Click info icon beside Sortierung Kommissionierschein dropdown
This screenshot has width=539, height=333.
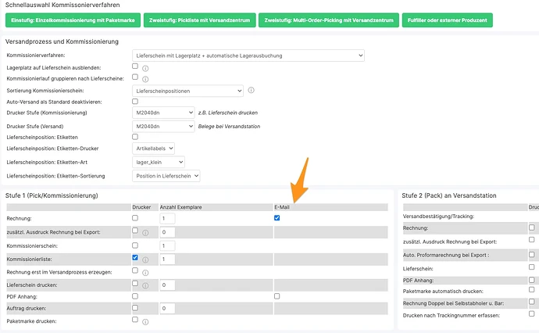[252, 90]
